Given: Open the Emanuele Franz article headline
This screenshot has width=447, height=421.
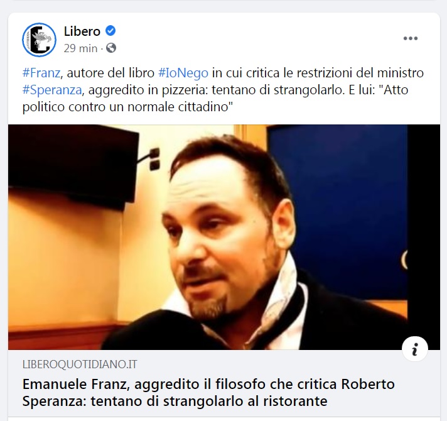Looking at the screenshot, I should tap(208, 393).
